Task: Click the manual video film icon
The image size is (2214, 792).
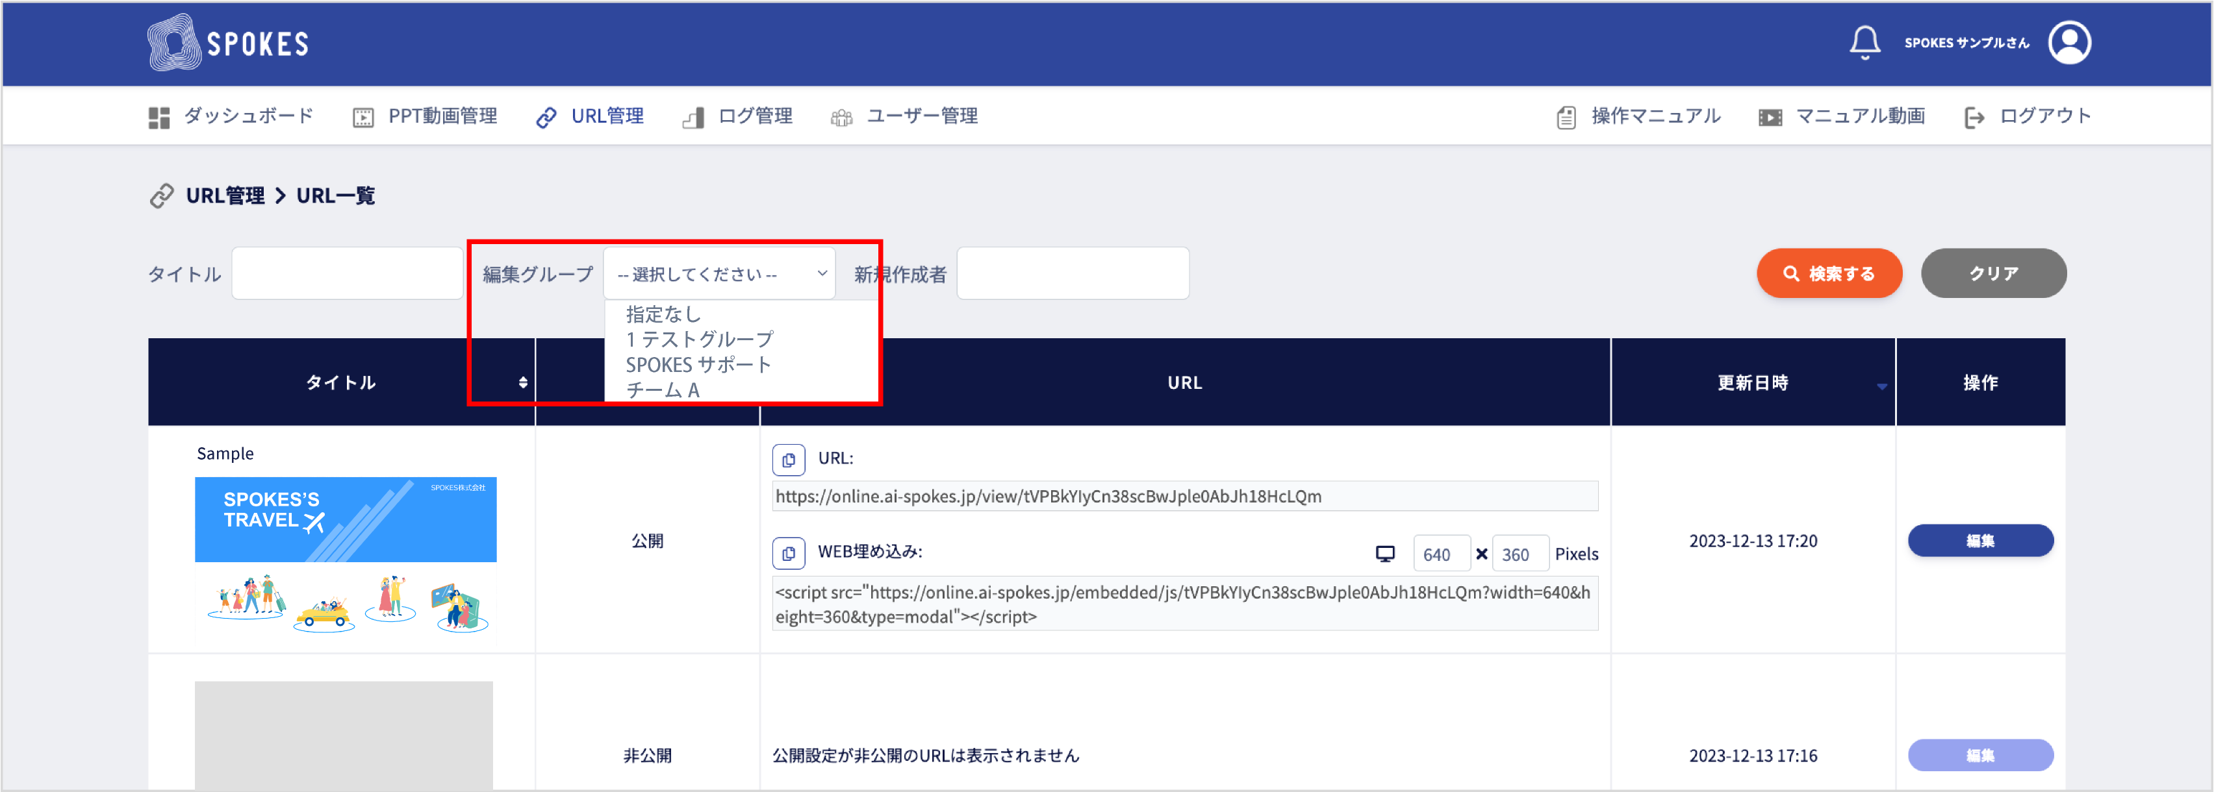Action: point(1770,118)
